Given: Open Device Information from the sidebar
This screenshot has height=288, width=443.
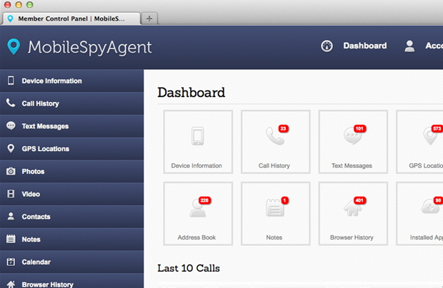Looking at the screenshot, I should (71, 81).
